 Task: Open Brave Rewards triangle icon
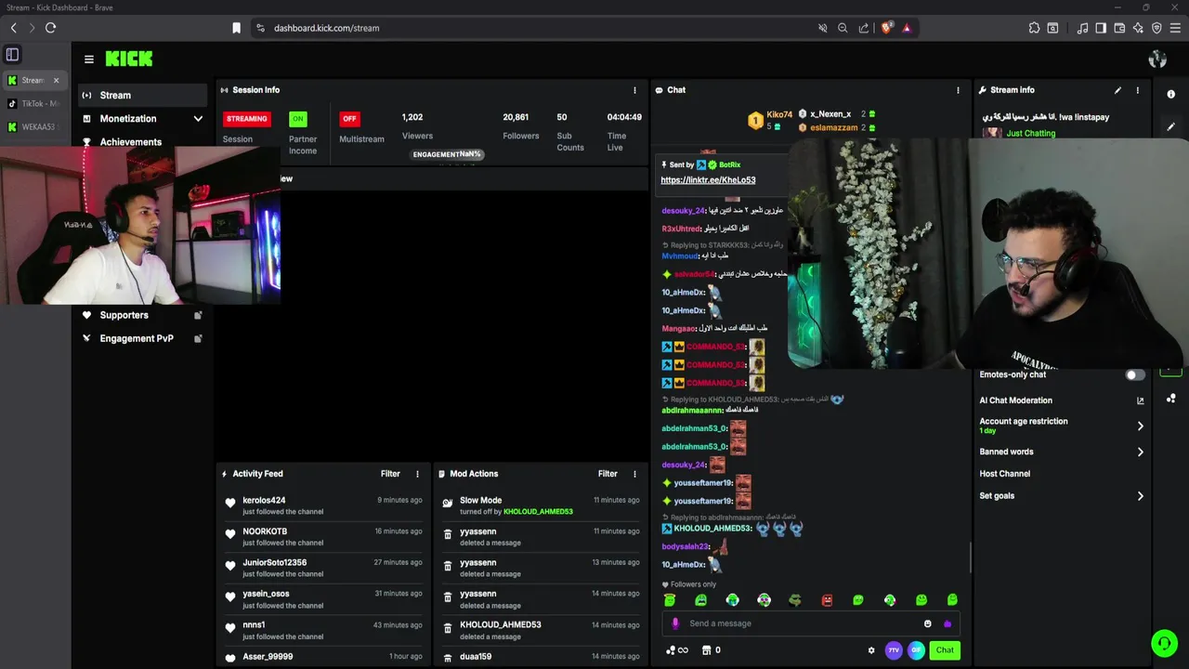(x=907, y=28)
